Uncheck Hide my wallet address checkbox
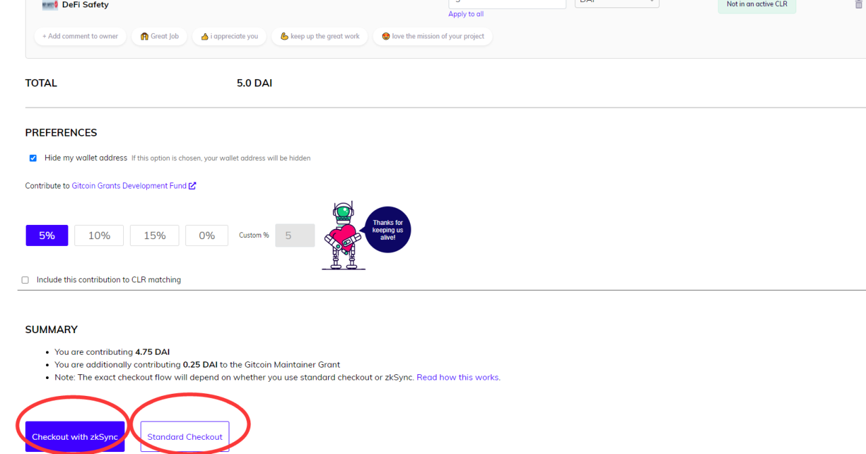Image resolution: width=866 pixels, height=454 pixels. click(33, 158)
